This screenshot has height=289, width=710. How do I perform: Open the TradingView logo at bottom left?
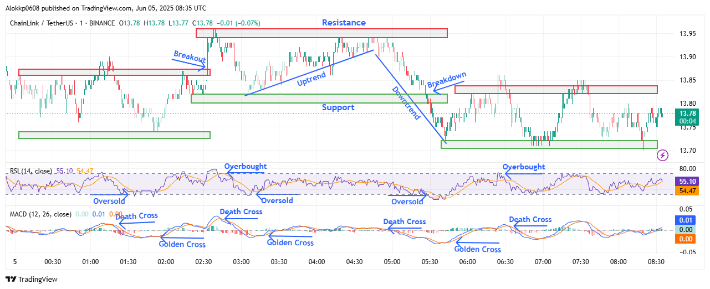coord(32,280)
